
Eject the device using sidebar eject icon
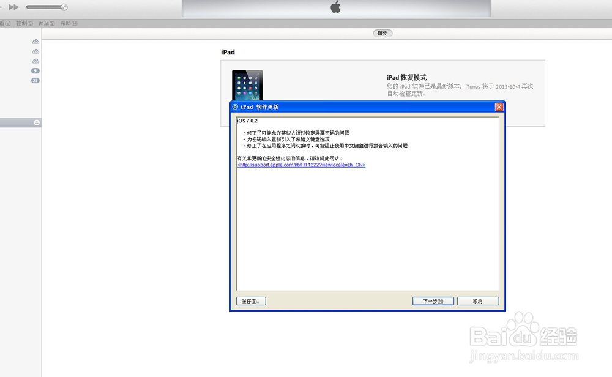(x=37, y=122)
